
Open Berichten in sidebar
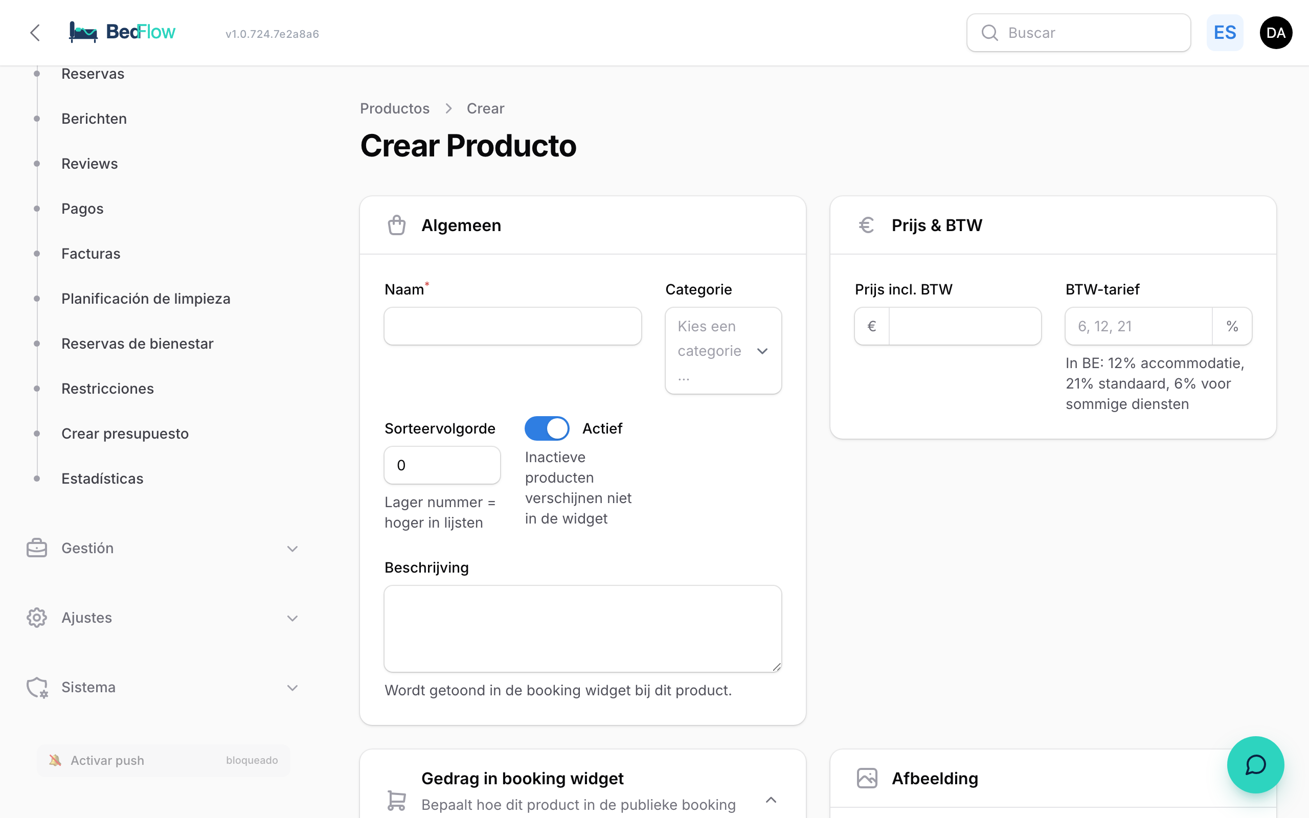[x=94, y=119]
